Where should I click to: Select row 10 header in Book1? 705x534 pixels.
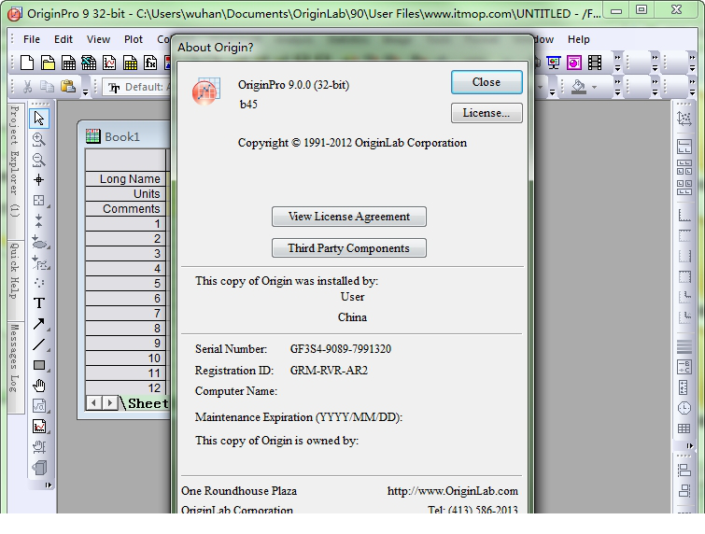pyautogui.click(x=126, y=358)
